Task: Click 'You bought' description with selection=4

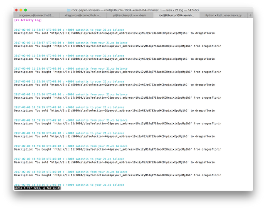Action: tap(118, 149)
